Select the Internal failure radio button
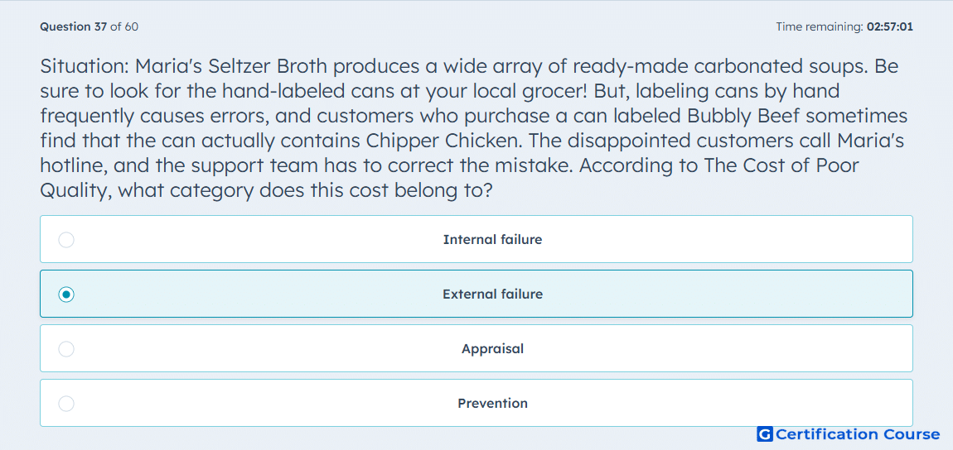This screenshot has width=953, height=450. coord(66,240)
